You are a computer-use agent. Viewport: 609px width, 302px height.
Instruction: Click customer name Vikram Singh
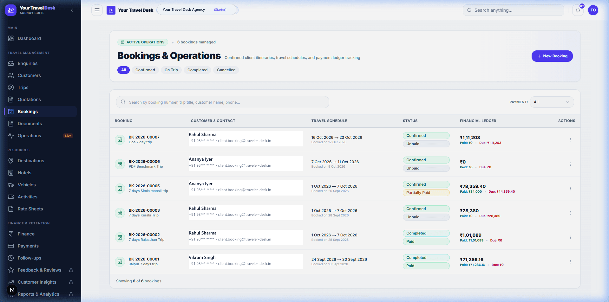202,257
